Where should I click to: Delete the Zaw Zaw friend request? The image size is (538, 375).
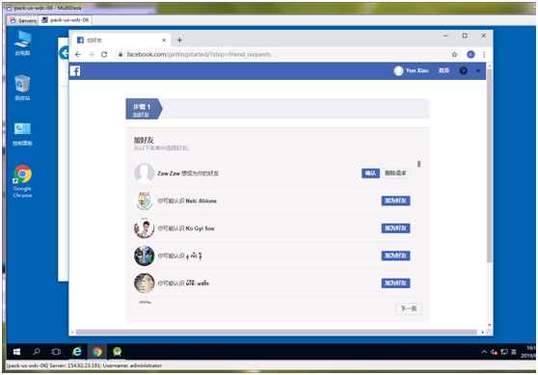pos(395,173)
